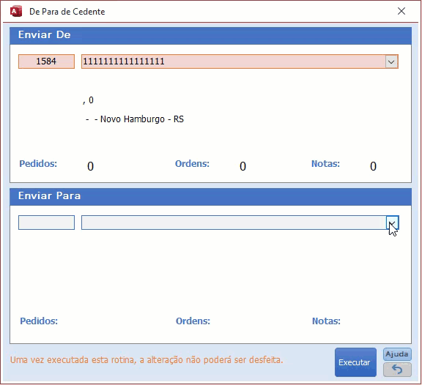The image size is (422, 385).
Task: Open the Ajuda help button
Action: [397, 354]
